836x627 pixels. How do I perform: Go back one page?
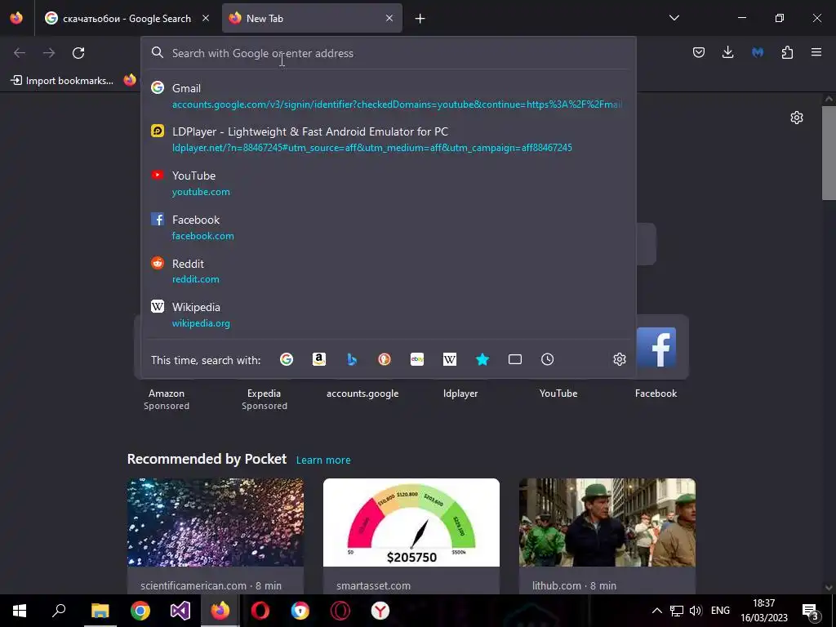[x=20, y=53]
